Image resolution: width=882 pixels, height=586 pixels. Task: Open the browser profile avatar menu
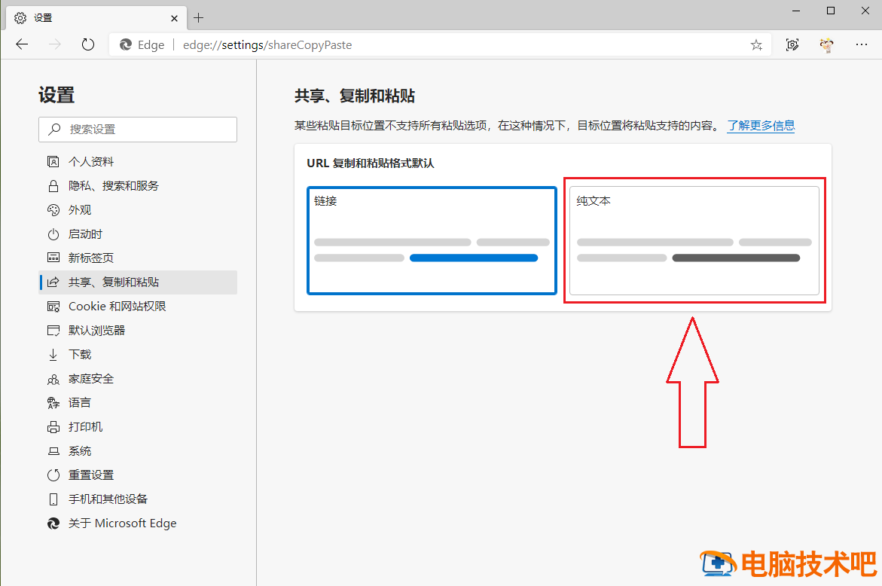(826, 44)
